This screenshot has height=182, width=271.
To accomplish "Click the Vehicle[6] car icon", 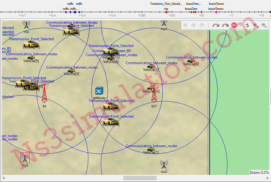I will click(191, 61).
